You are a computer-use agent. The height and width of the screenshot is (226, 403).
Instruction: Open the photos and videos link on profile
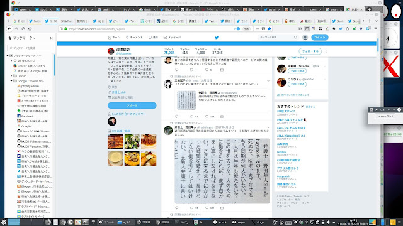(x=121, y=131)
